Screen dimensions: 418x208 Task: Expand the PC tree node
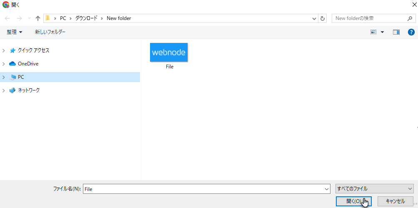pyautogui.click(x=3, y=77)
